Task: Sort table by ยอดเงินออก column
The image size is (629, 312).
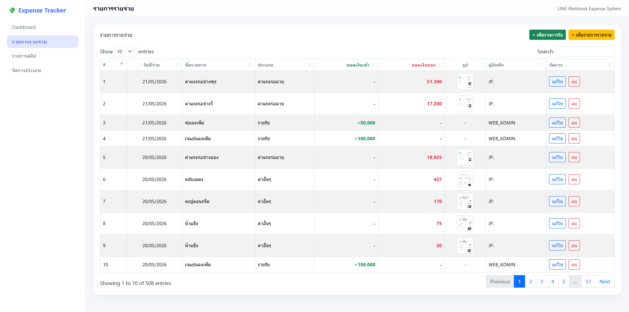Action: (411, 65)
